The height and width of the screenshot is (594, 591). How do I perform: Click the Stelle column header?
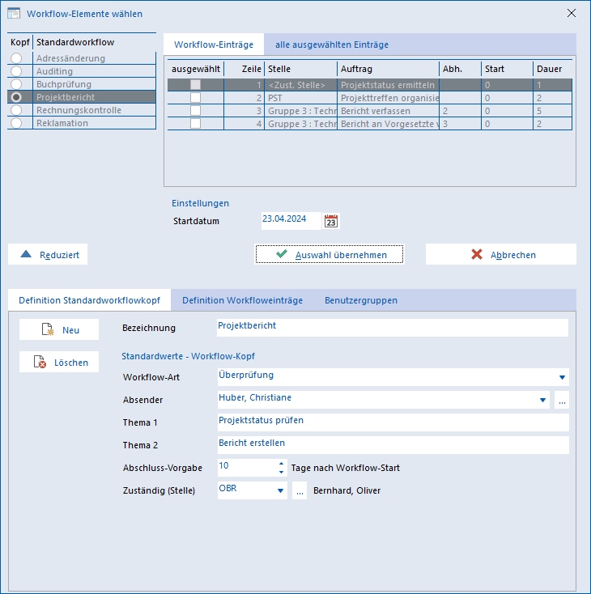(301, 69)
